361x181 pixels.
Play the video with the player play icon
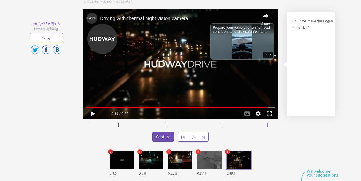point(93,113)
